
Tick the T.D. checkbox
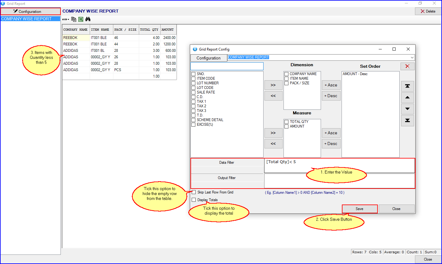pos(194,115)
